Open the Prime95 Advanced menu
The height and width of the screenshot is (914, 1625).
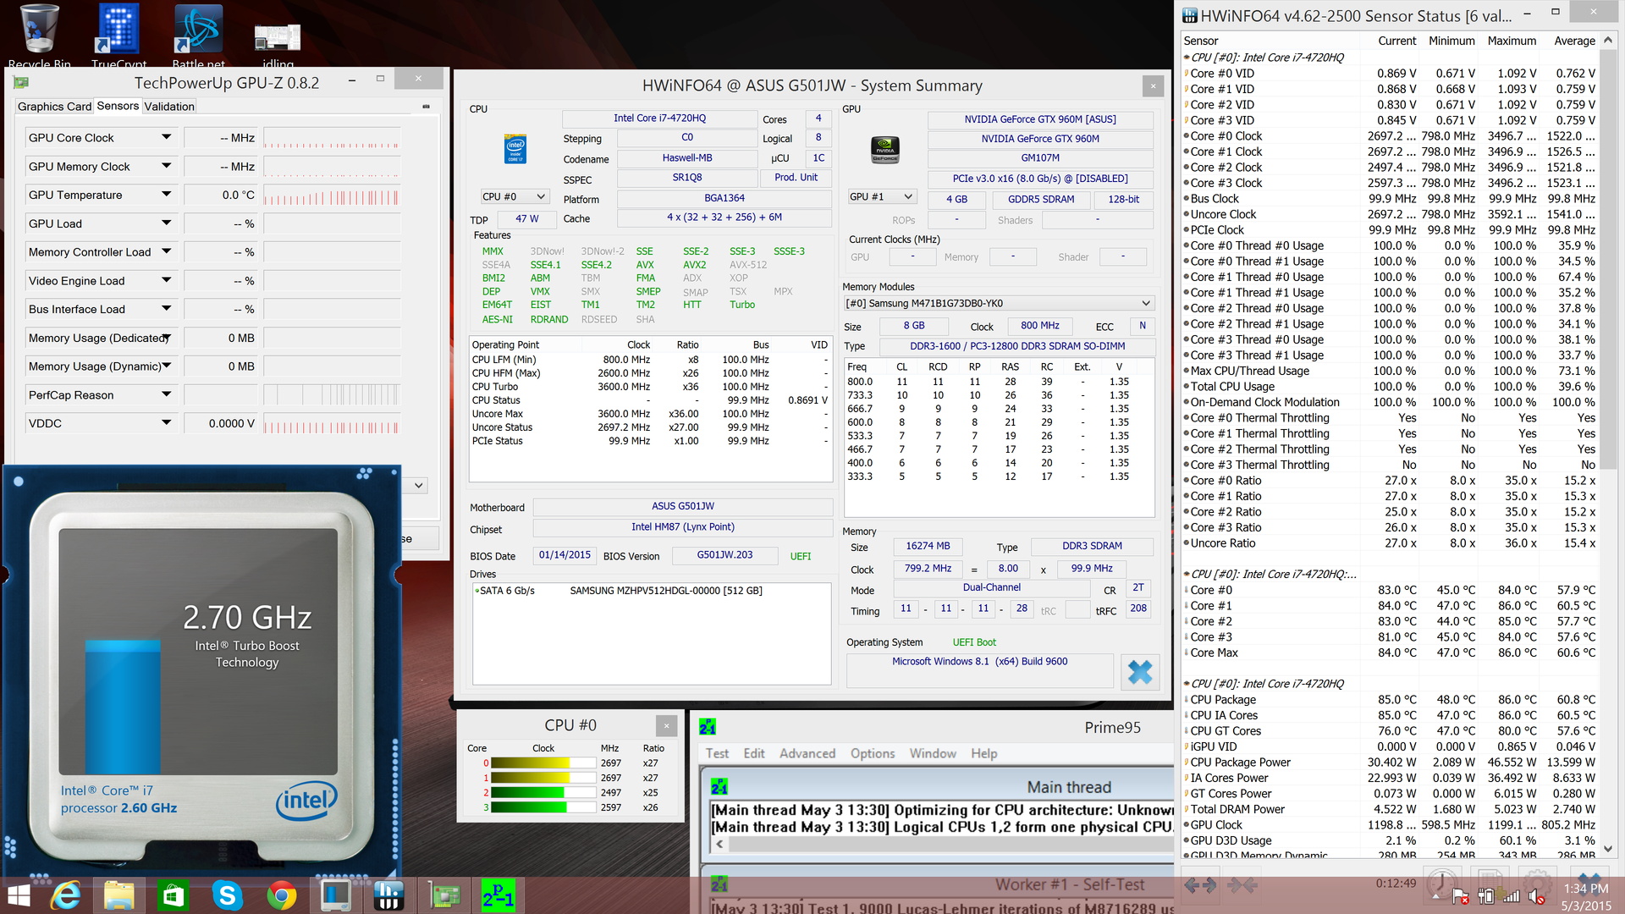(807, 753)
